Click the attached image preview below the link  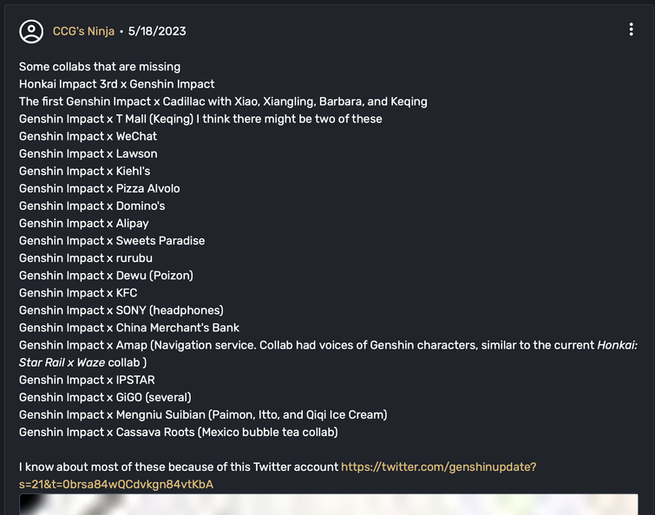[x=328, y=504]
